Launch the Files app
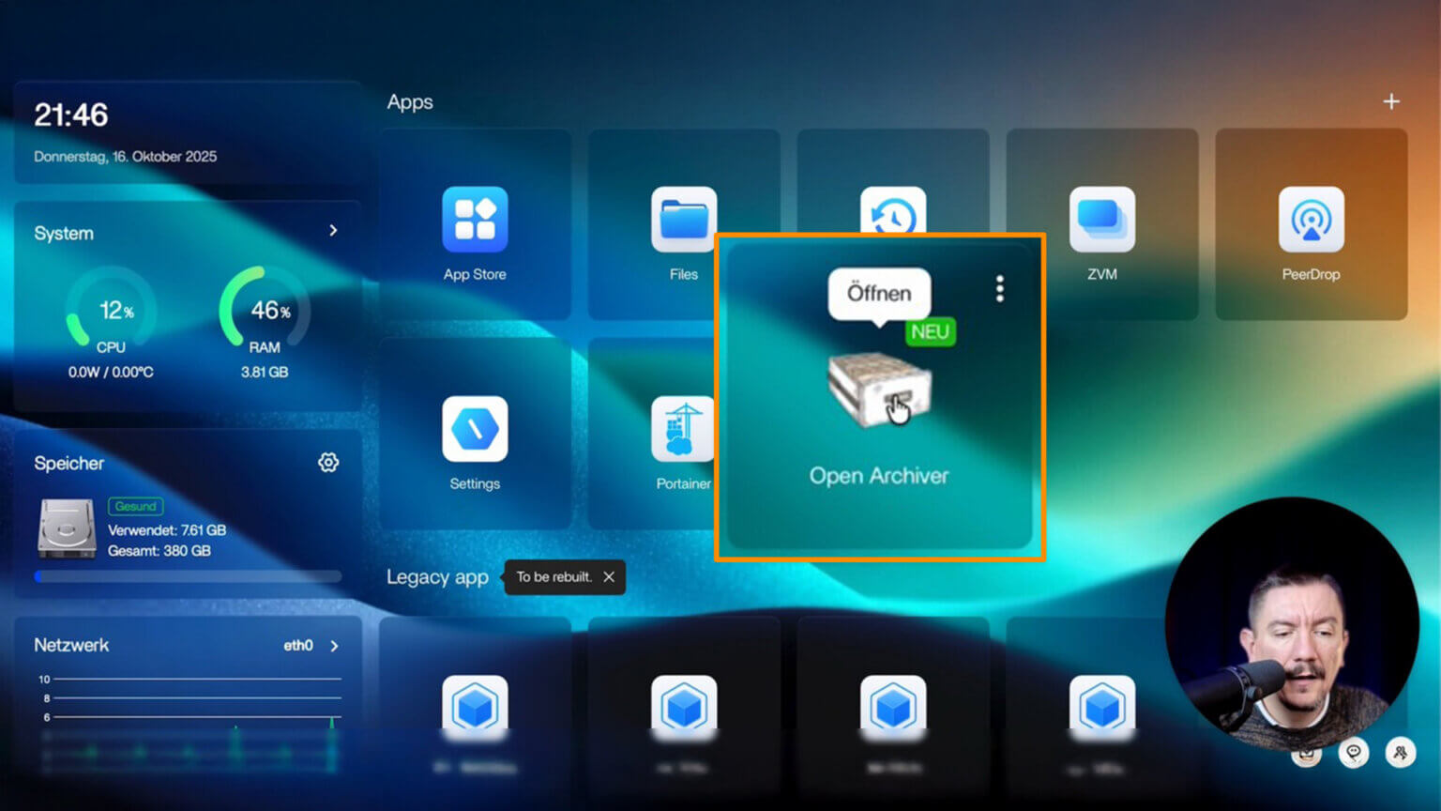1441x811 pixels. pos(684,220)
